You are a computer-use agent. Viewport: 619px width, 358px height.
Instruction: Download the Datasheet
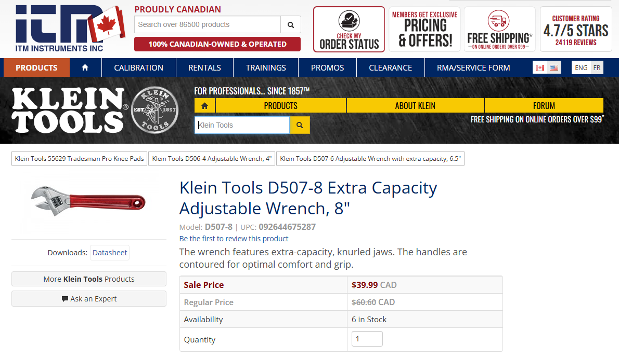click(110, 252)
